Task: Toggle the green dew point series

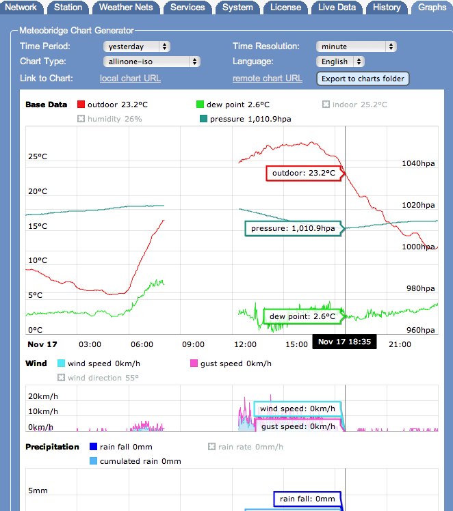Action: [200, 105]
